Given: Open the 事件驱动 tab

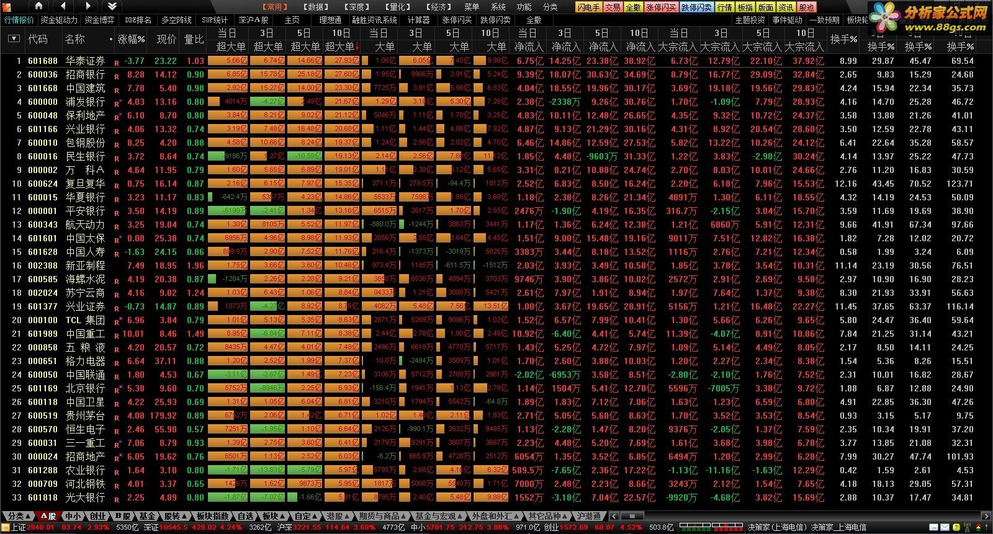Looking at the screenshot, I should (x=788, y=20).
